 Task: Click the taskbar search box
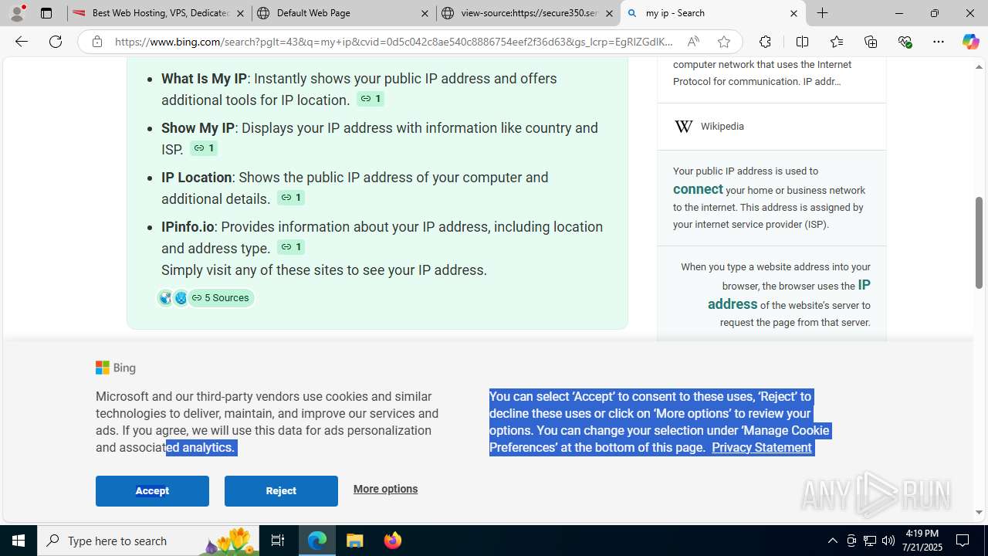pos(148,541)
